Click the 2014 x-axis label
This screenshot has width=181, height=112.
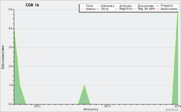point(177,106)
